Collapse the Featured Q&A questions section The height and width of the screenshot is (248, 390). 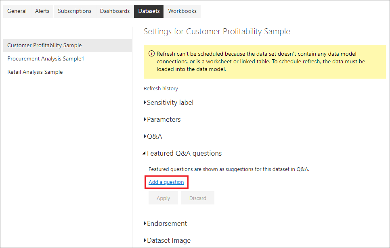point(184,153)
